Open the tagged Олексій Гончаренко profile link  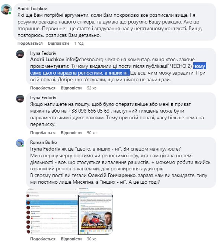tap(112, 175)
